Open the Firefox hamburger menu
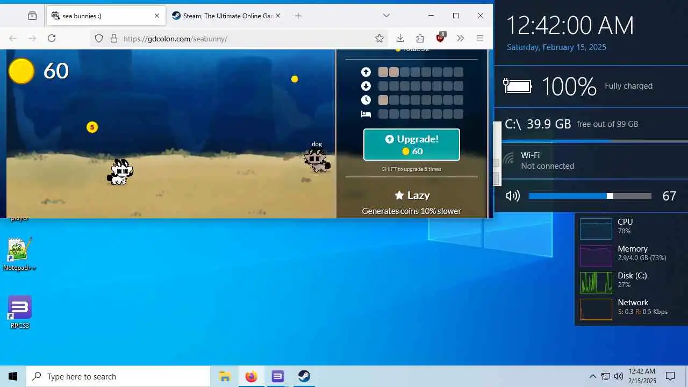The image size is (688, 387). point(480,38)
